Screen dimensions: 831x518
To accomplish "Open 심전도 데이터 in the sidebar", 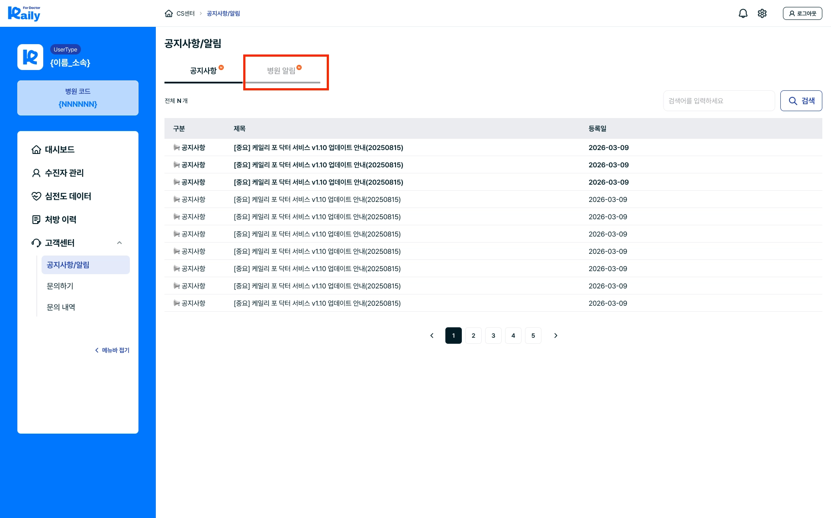I will click(x=68, y=196).
